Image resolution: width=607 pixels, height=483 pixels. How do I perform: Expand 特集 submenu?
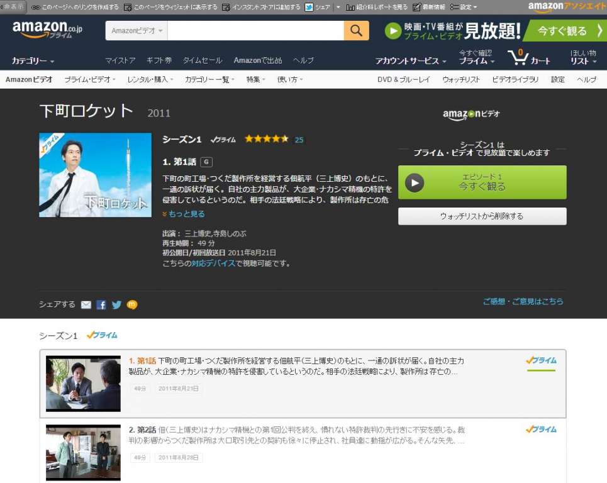(256, 79)
